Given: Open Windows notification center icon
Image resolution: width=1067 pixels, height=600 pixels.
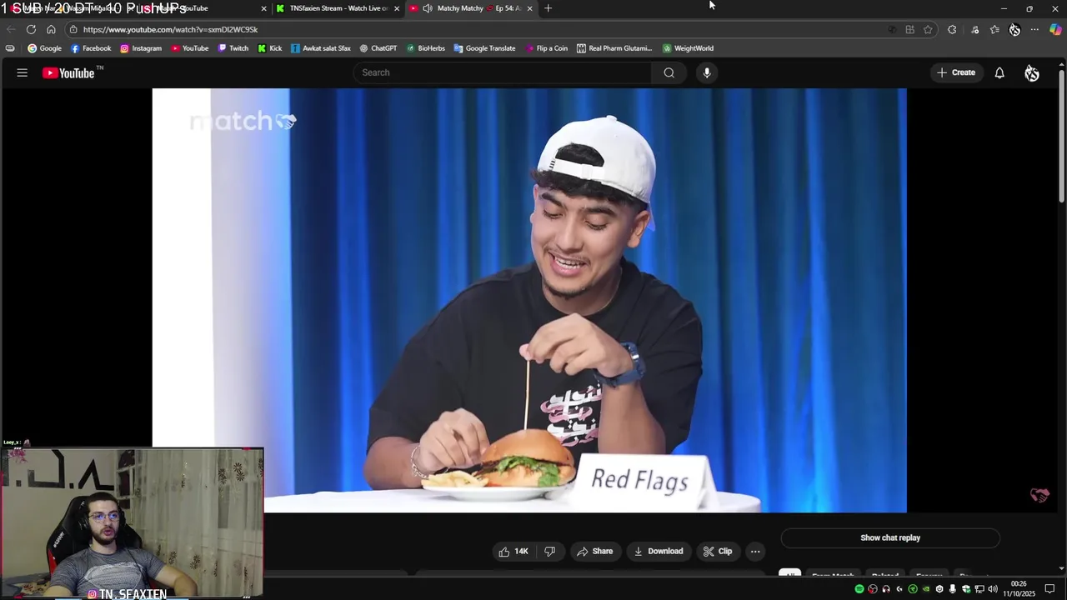Looking at the screenshot, I should pyautogui.click(x=1049, y=589).
